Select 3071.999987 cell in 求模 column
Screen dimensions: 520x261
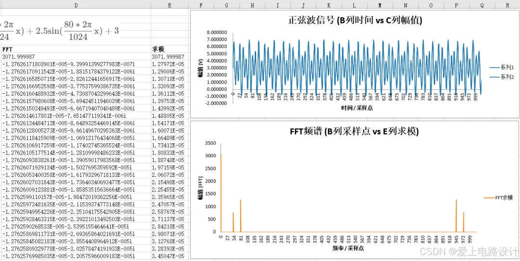pos(170,57)
